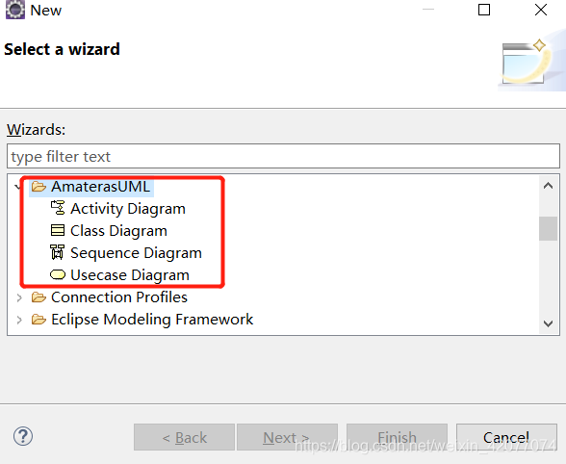This screenshot has width=566, height=464.
Task: Open help via the question mark icon
Action: [23, 436]
